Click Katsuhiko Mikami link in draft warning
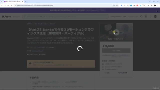 pos(49,65)
